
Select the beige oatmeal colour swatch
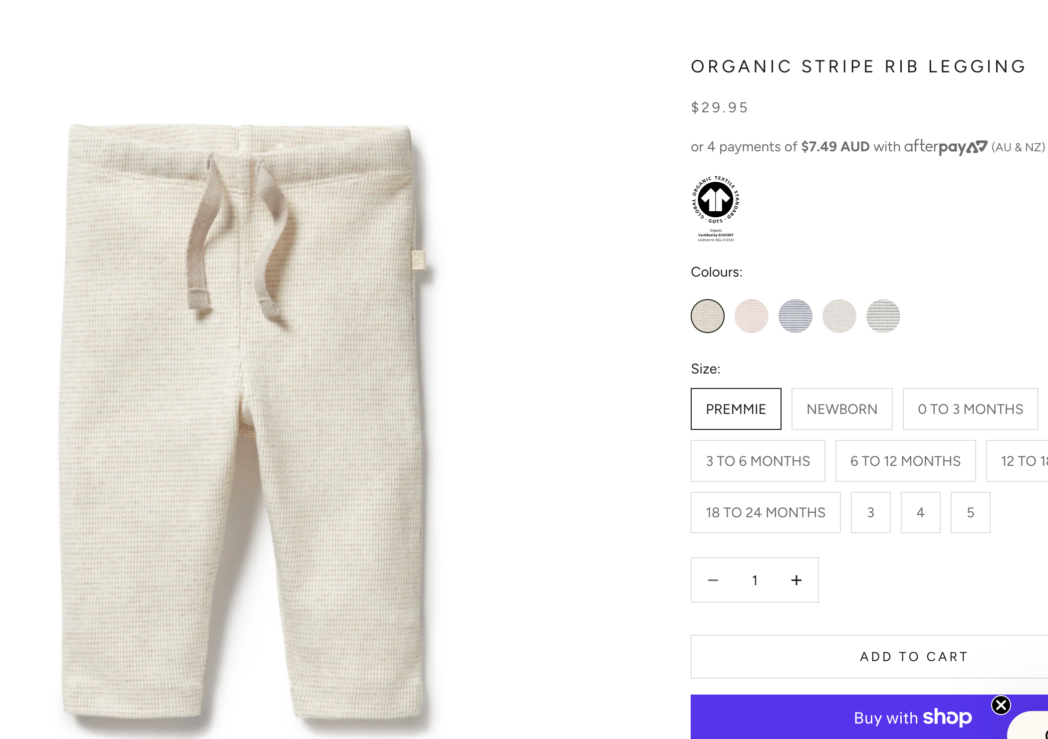point(708,316)
